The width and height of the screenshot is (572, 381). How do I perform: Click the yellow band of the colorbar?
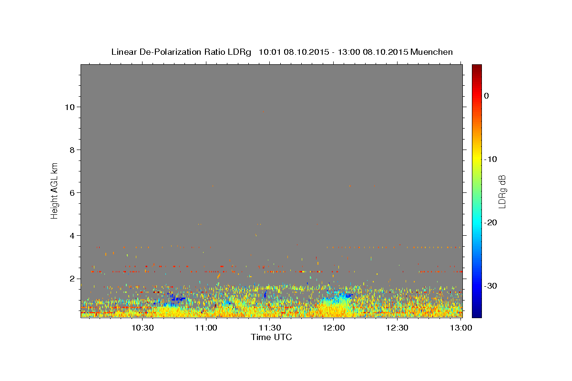pyautogui.click(x=477, y=159)
